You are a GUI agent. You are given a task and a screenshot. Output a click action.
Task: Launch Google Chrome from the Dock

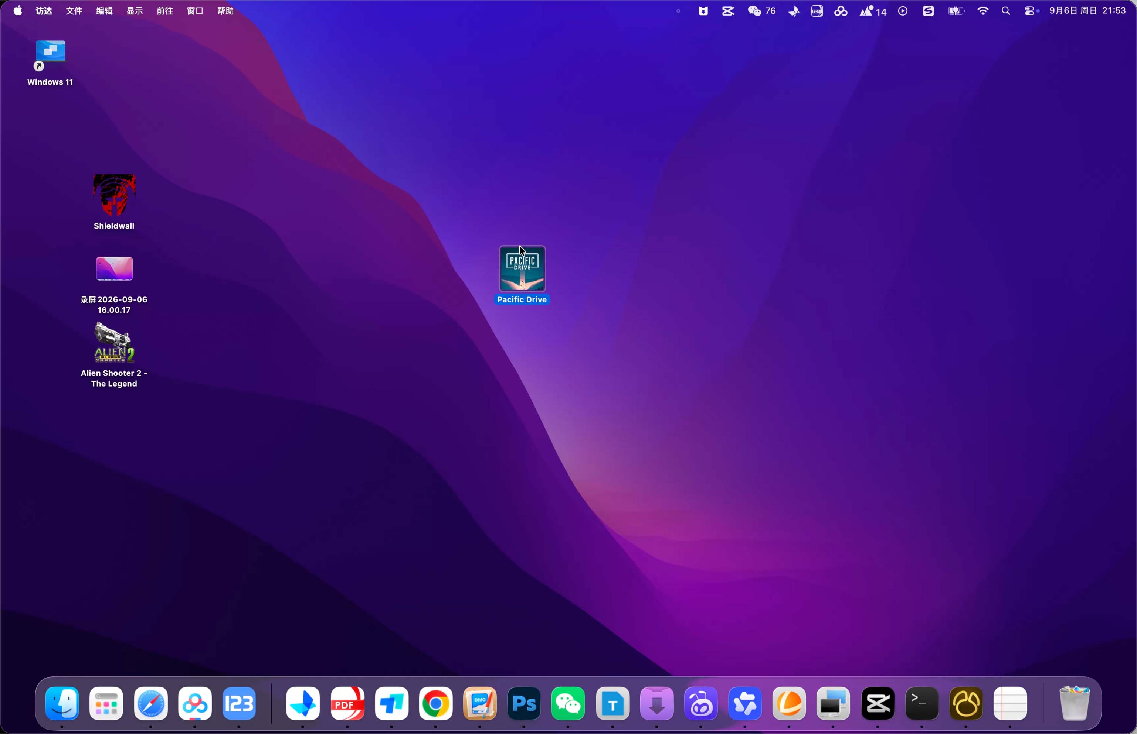(436, 703)
